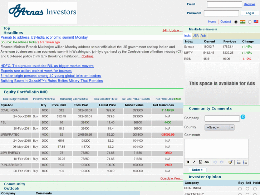Apply strikethrough (ABC) formatting icon
Image resolution: width=260 pixels, height=195 pixels.
207,162
